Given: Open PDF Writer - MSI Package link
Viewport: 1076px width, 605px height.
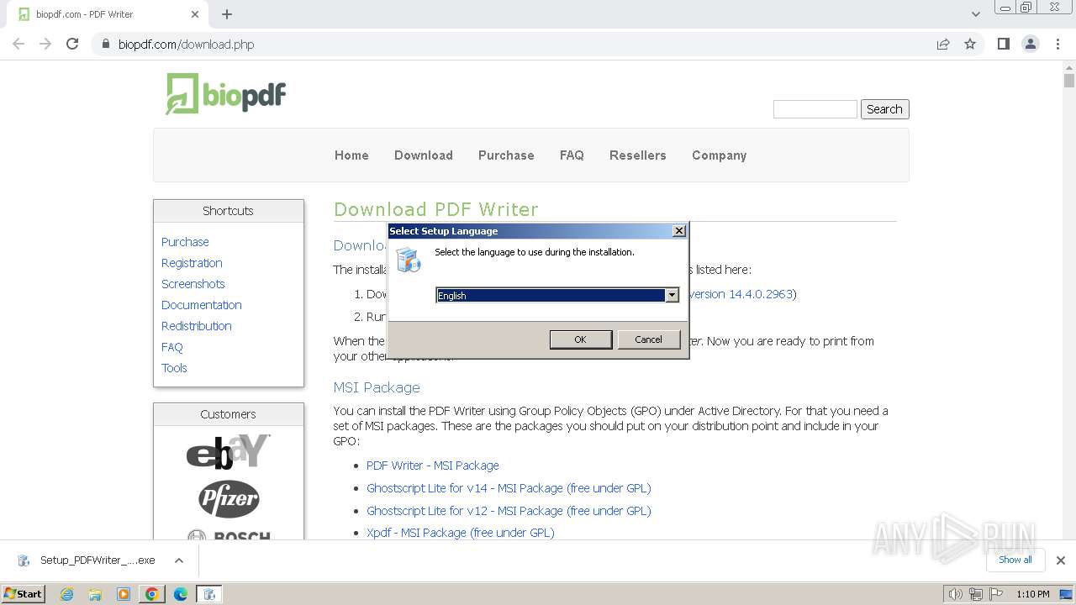Looking at the screenshot, I should click(433, 466).
